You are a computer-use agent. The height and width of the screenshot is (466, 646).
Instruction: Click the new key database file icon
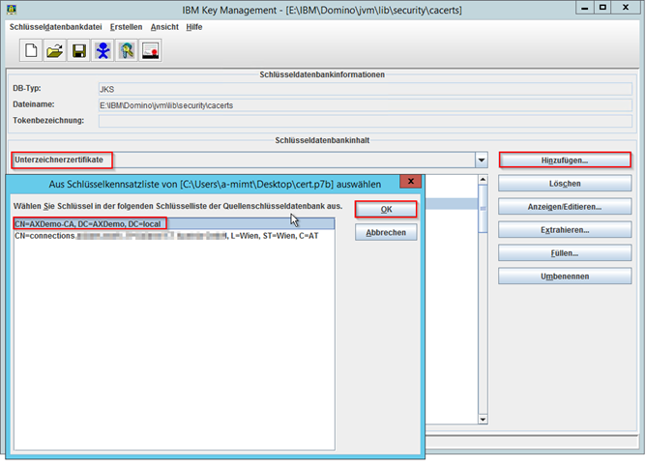(30, 50)
